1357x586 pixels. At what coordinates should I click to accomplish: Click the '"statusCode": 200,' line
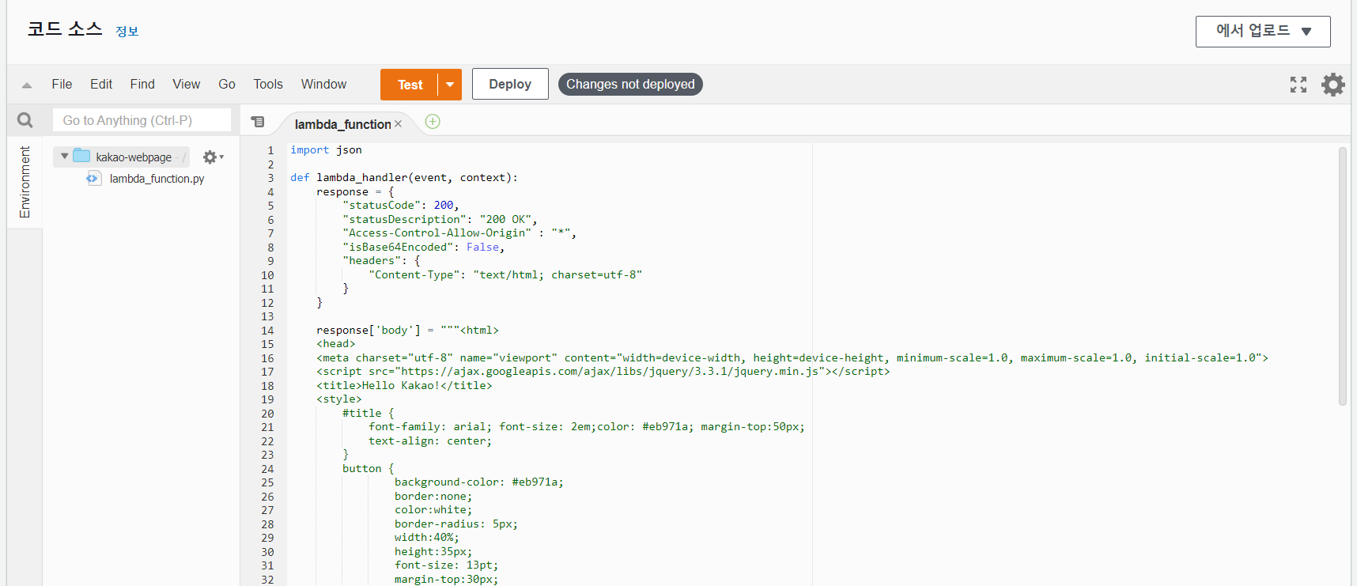pyautogui.click(x=401, y=206)
